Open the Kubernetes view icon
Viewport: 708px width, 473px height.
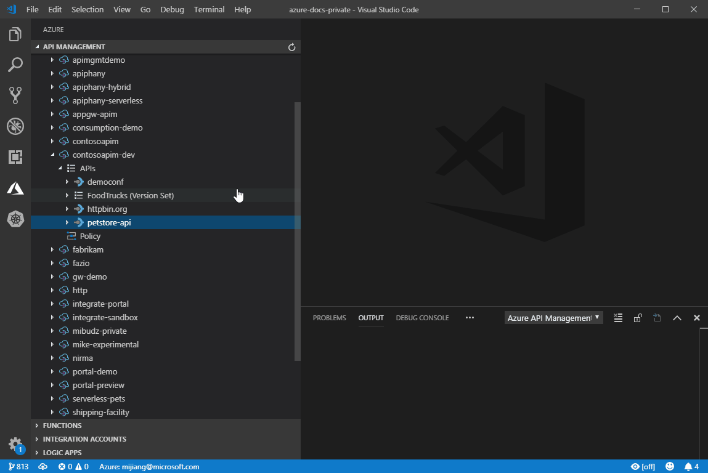[15, 219]
